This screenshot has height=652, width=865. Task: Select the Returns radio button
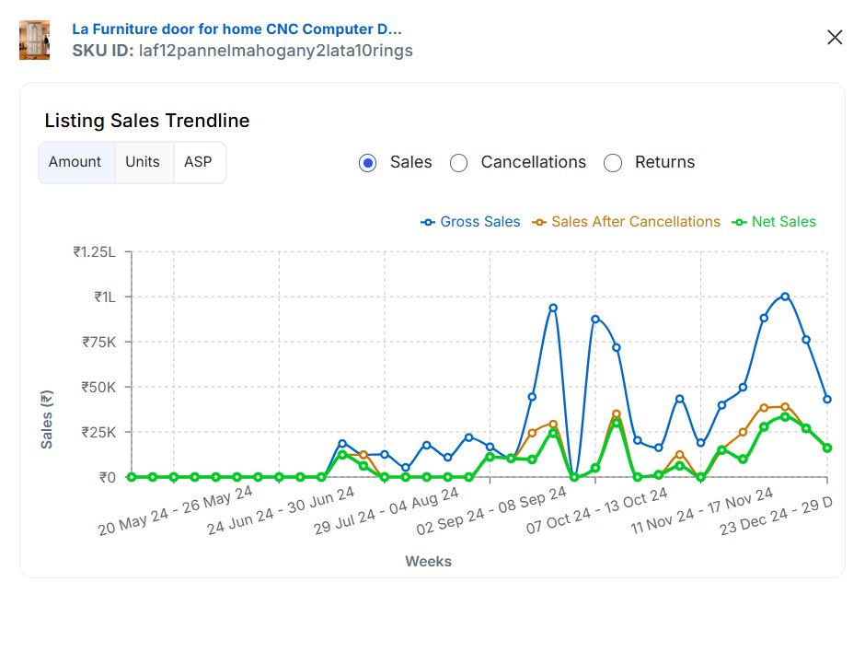click(613, 163)
